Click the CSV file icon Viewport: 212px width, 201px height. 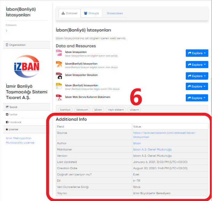[59, 86]
